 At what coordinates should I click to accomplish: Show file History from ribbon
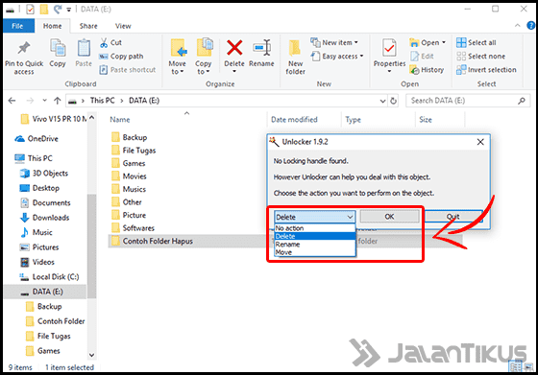[x=427, y=70]
